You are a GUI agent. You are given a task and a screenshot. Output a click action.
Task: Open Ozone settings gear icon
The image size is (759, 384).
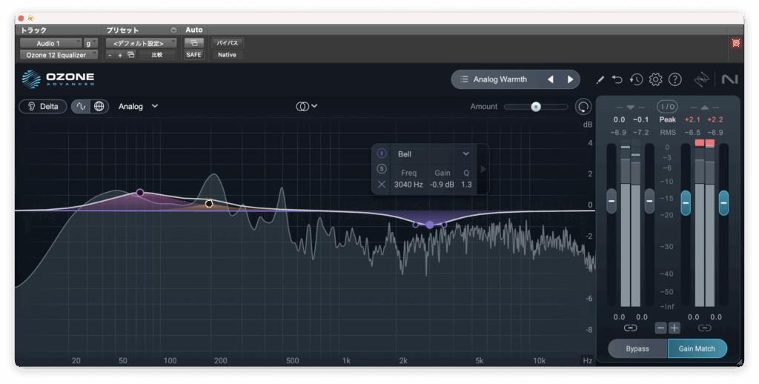655,79
